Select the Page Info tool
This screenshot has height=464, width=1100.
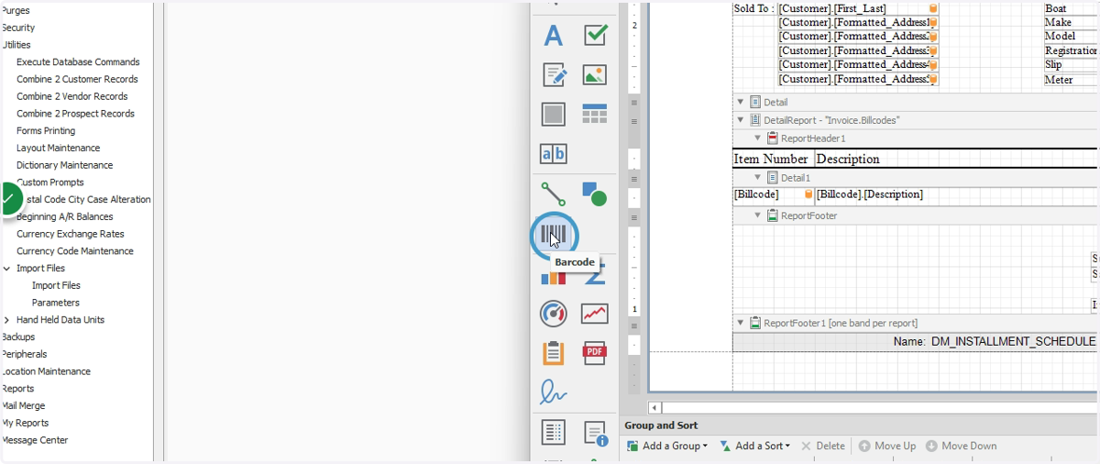596,433
